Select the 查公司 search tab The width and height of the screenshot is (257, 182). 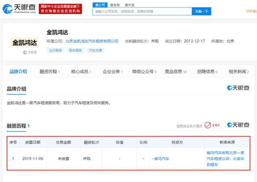pyautogui.click(x=100, y=5)
